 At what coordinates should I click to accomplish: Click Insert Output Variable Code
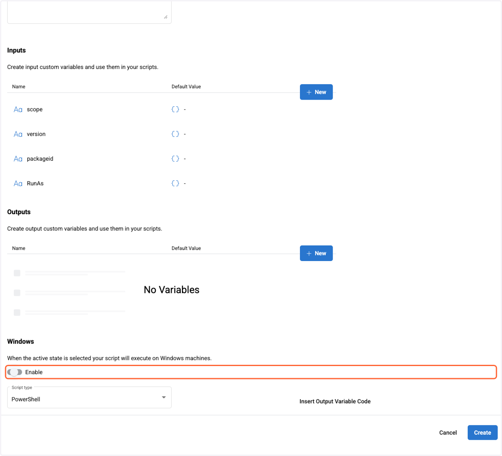(335, 401)
